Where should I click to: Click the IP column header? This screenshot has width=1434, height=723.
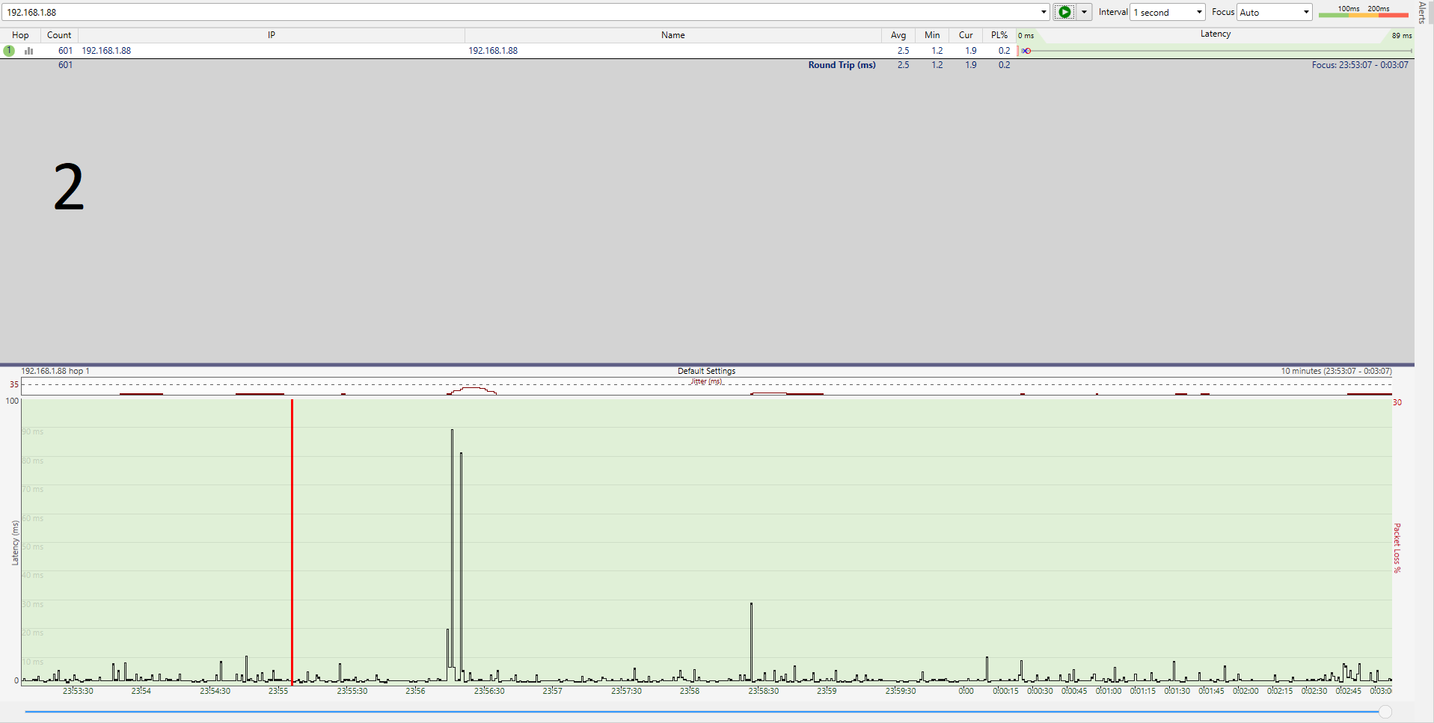(x=272, y=35)
